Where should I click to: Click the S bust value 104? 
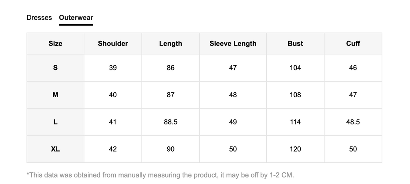click(295, 68)
